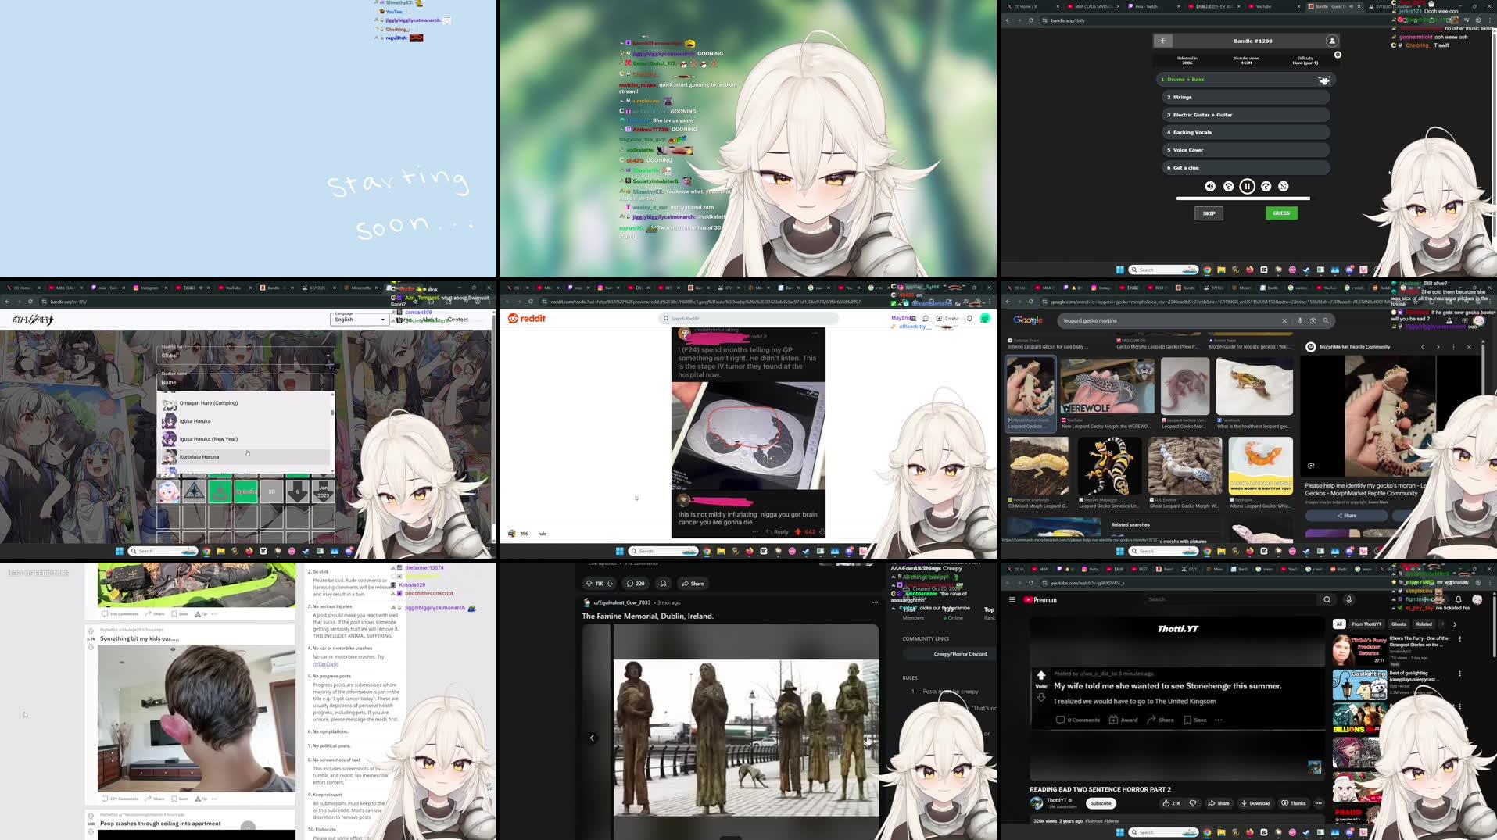Switch to the Ghosts filter chip
The width and height of the screenshot is (1497, 840).
1399,624
